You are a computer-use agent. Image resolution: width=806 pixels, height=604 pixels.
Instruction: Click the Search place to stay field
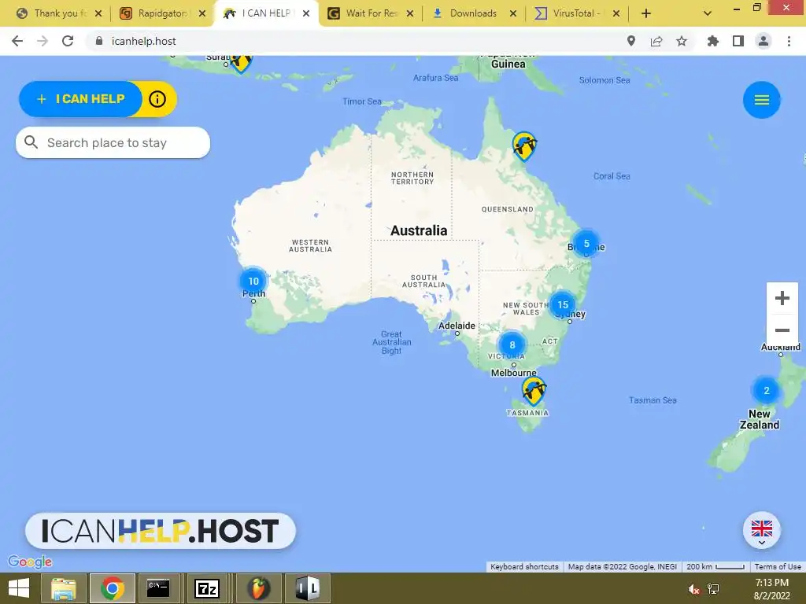click(113, 143)
